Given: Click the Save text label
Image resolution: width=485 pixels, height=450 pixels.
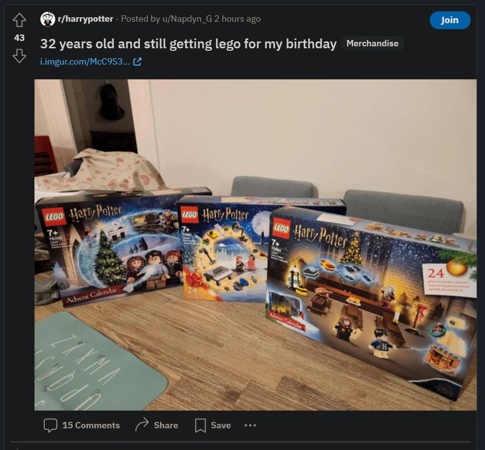Looking at the screenshot, I should click(221, 425).
